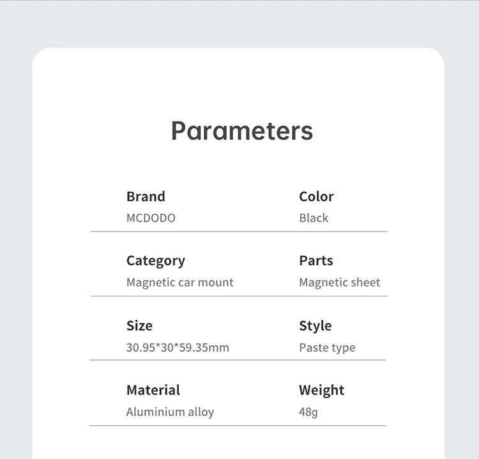Click the 48g weight value
Screen dimensions: 479x459
308,412
